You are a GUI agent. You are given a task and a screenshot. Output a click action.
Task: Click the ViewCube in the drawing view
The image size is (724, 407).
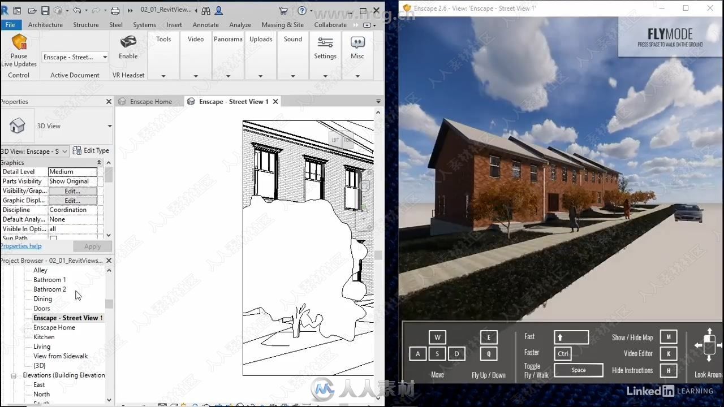click(341, 139)
